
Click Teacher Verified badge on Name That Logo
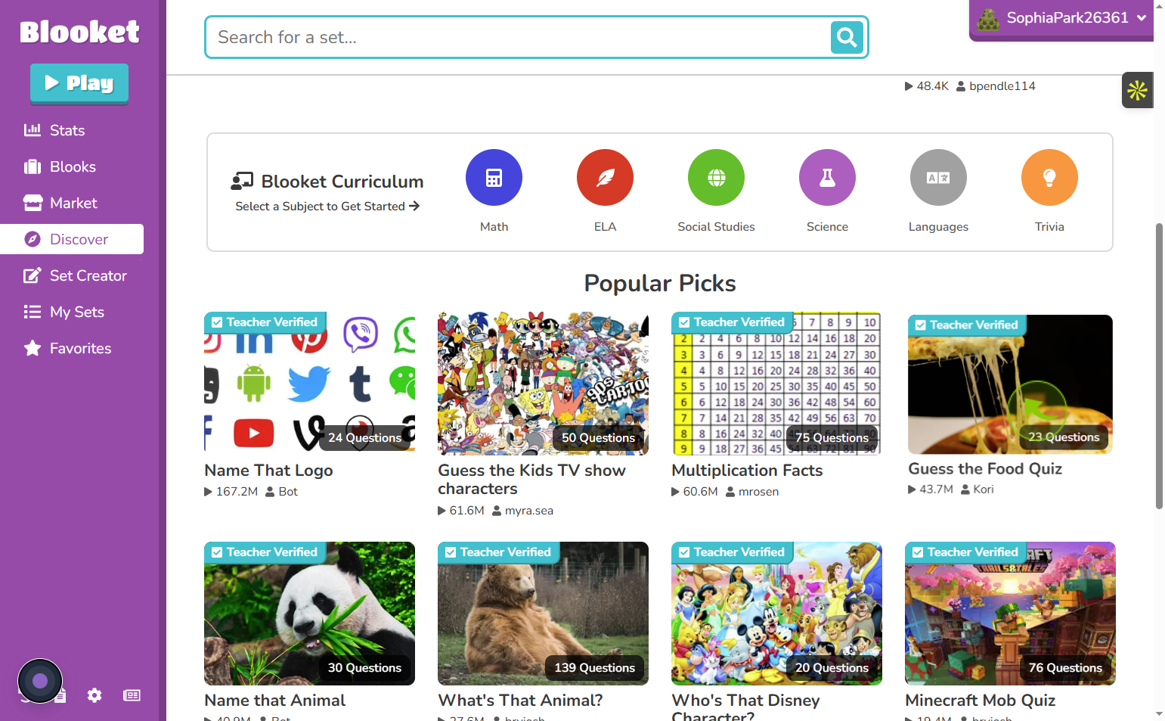265,322
